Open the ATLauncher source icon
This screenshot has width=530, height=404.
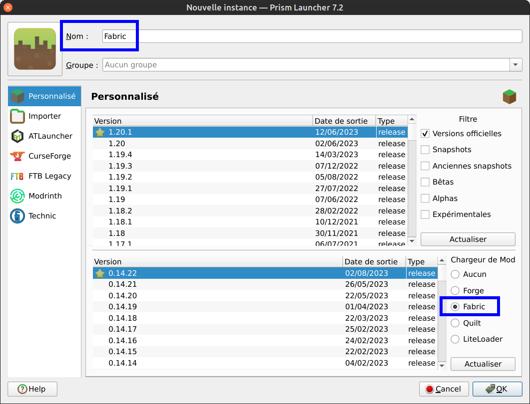pos(17,136)
